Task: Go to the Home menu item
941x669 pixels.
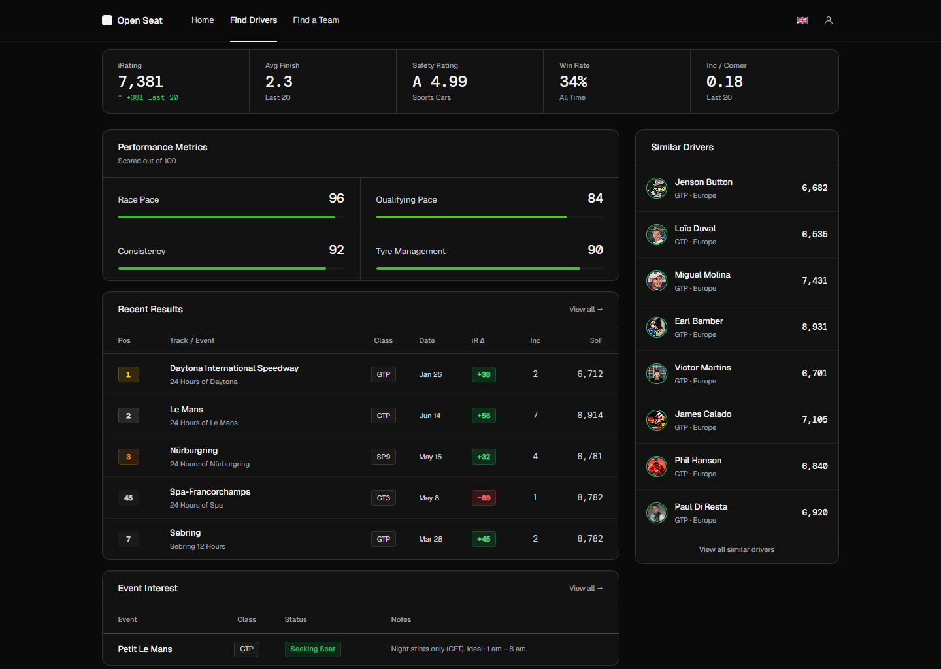Action: (x=203, y=20)
